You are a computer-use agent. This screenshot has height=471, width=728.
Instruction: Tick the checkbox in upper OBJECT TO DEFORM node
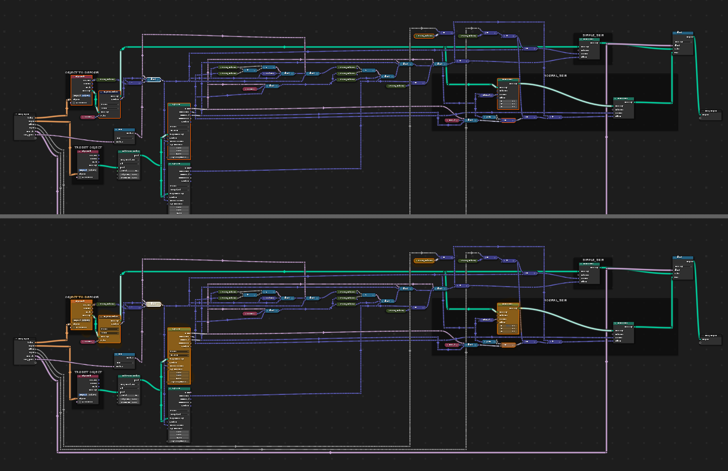pyautogui.click(x=74, y=102)
